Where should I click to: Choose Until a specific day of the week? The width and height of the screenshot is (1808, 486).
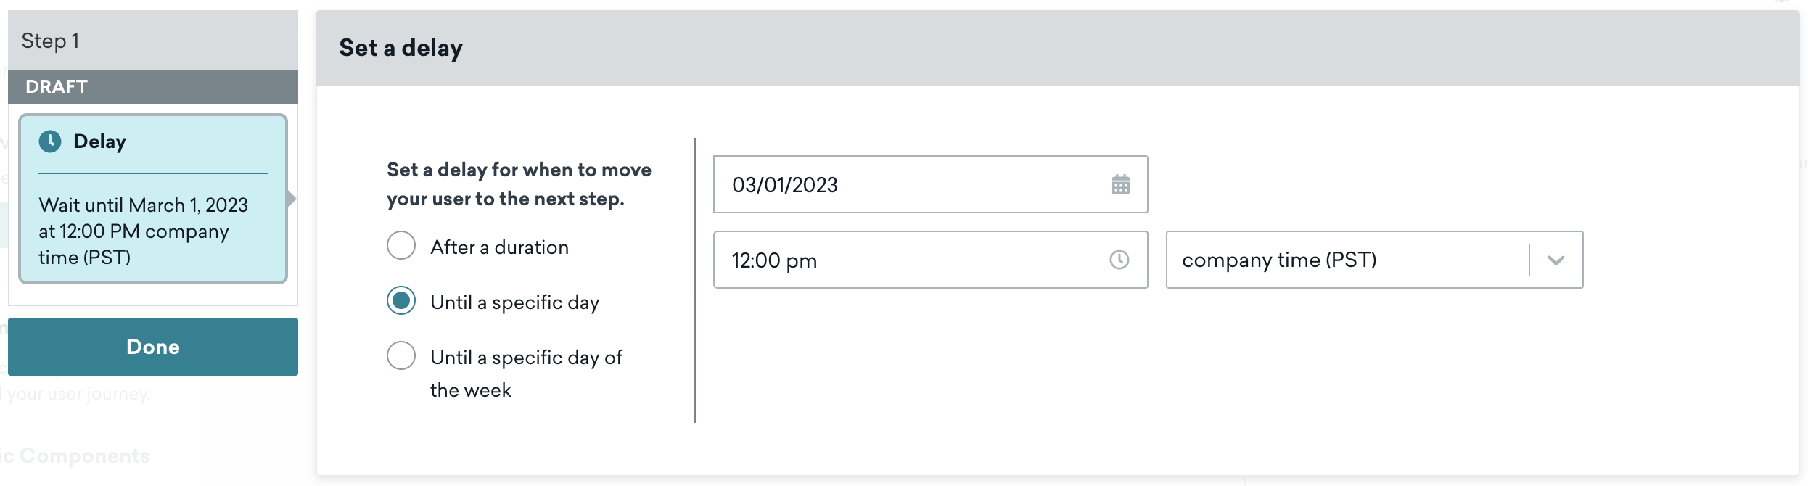pos(401,356)
